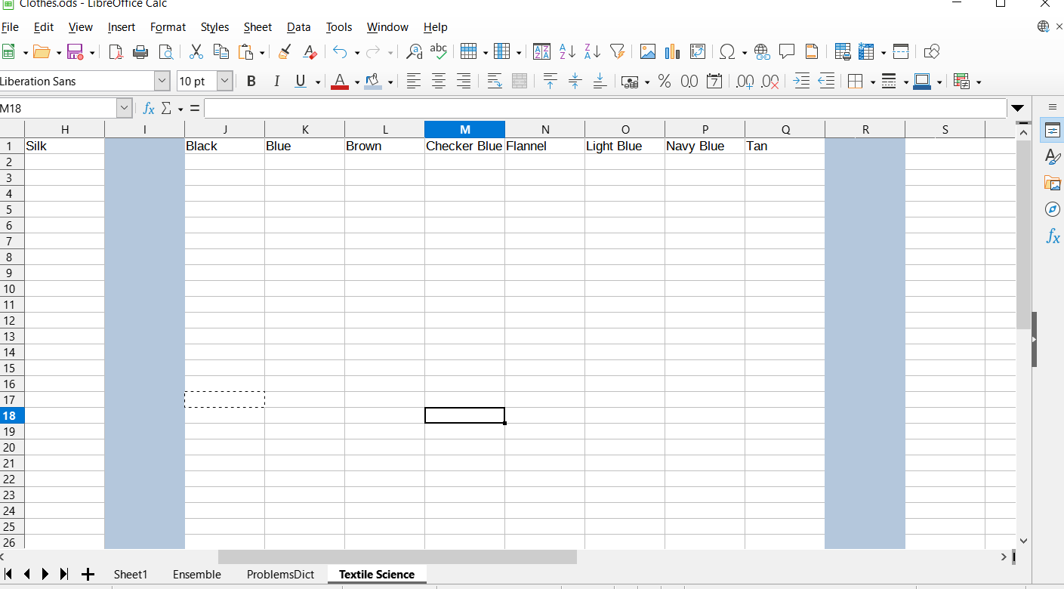Open the Format menu
The width and height of the screenshot is (1064, 589).
coord(168,27)
